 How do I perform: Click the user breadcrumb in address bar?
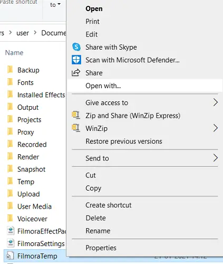pos(23,33)
